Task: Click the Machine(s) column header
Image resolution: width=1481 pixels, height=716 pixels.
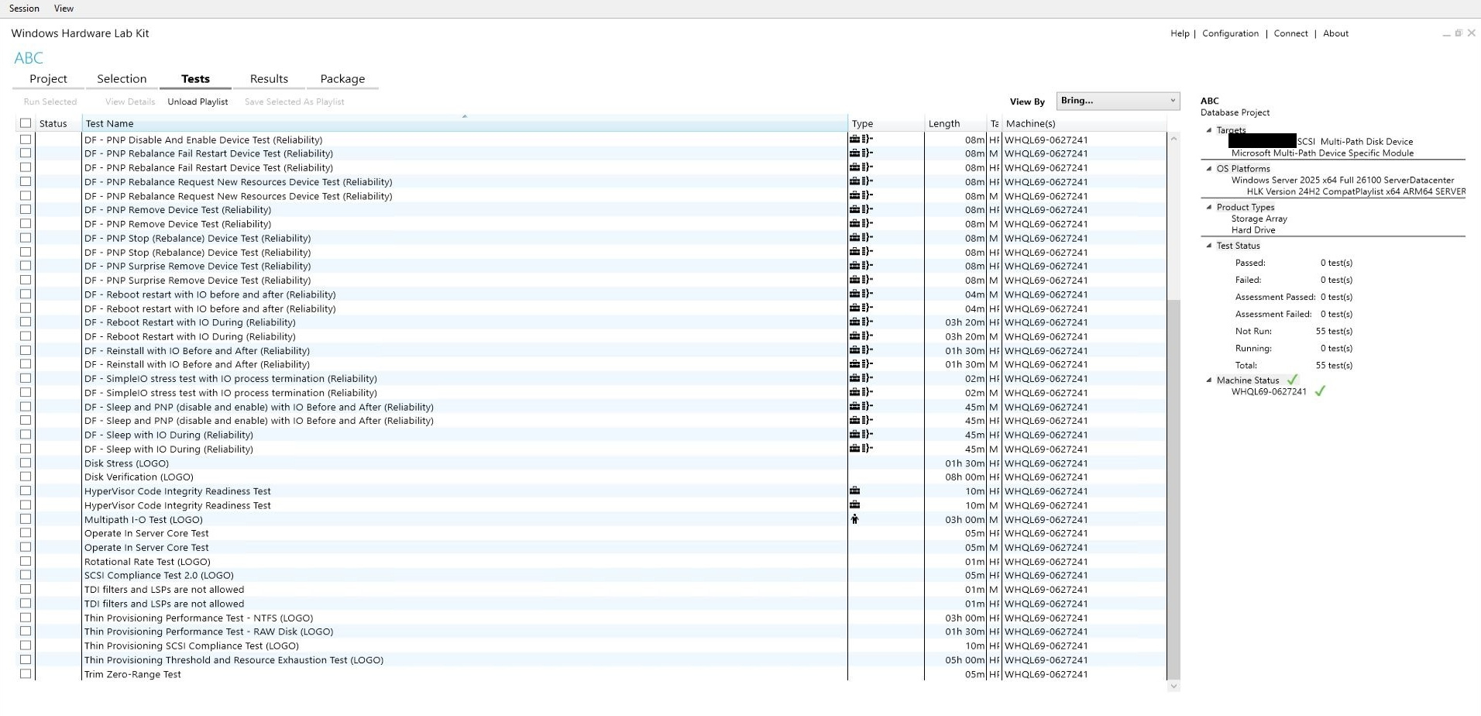Action: point(1084,123)
